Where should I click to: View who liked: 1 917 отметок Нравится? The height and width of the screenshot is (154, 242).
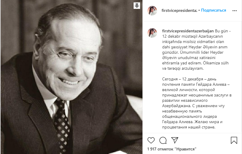[172, 149]
